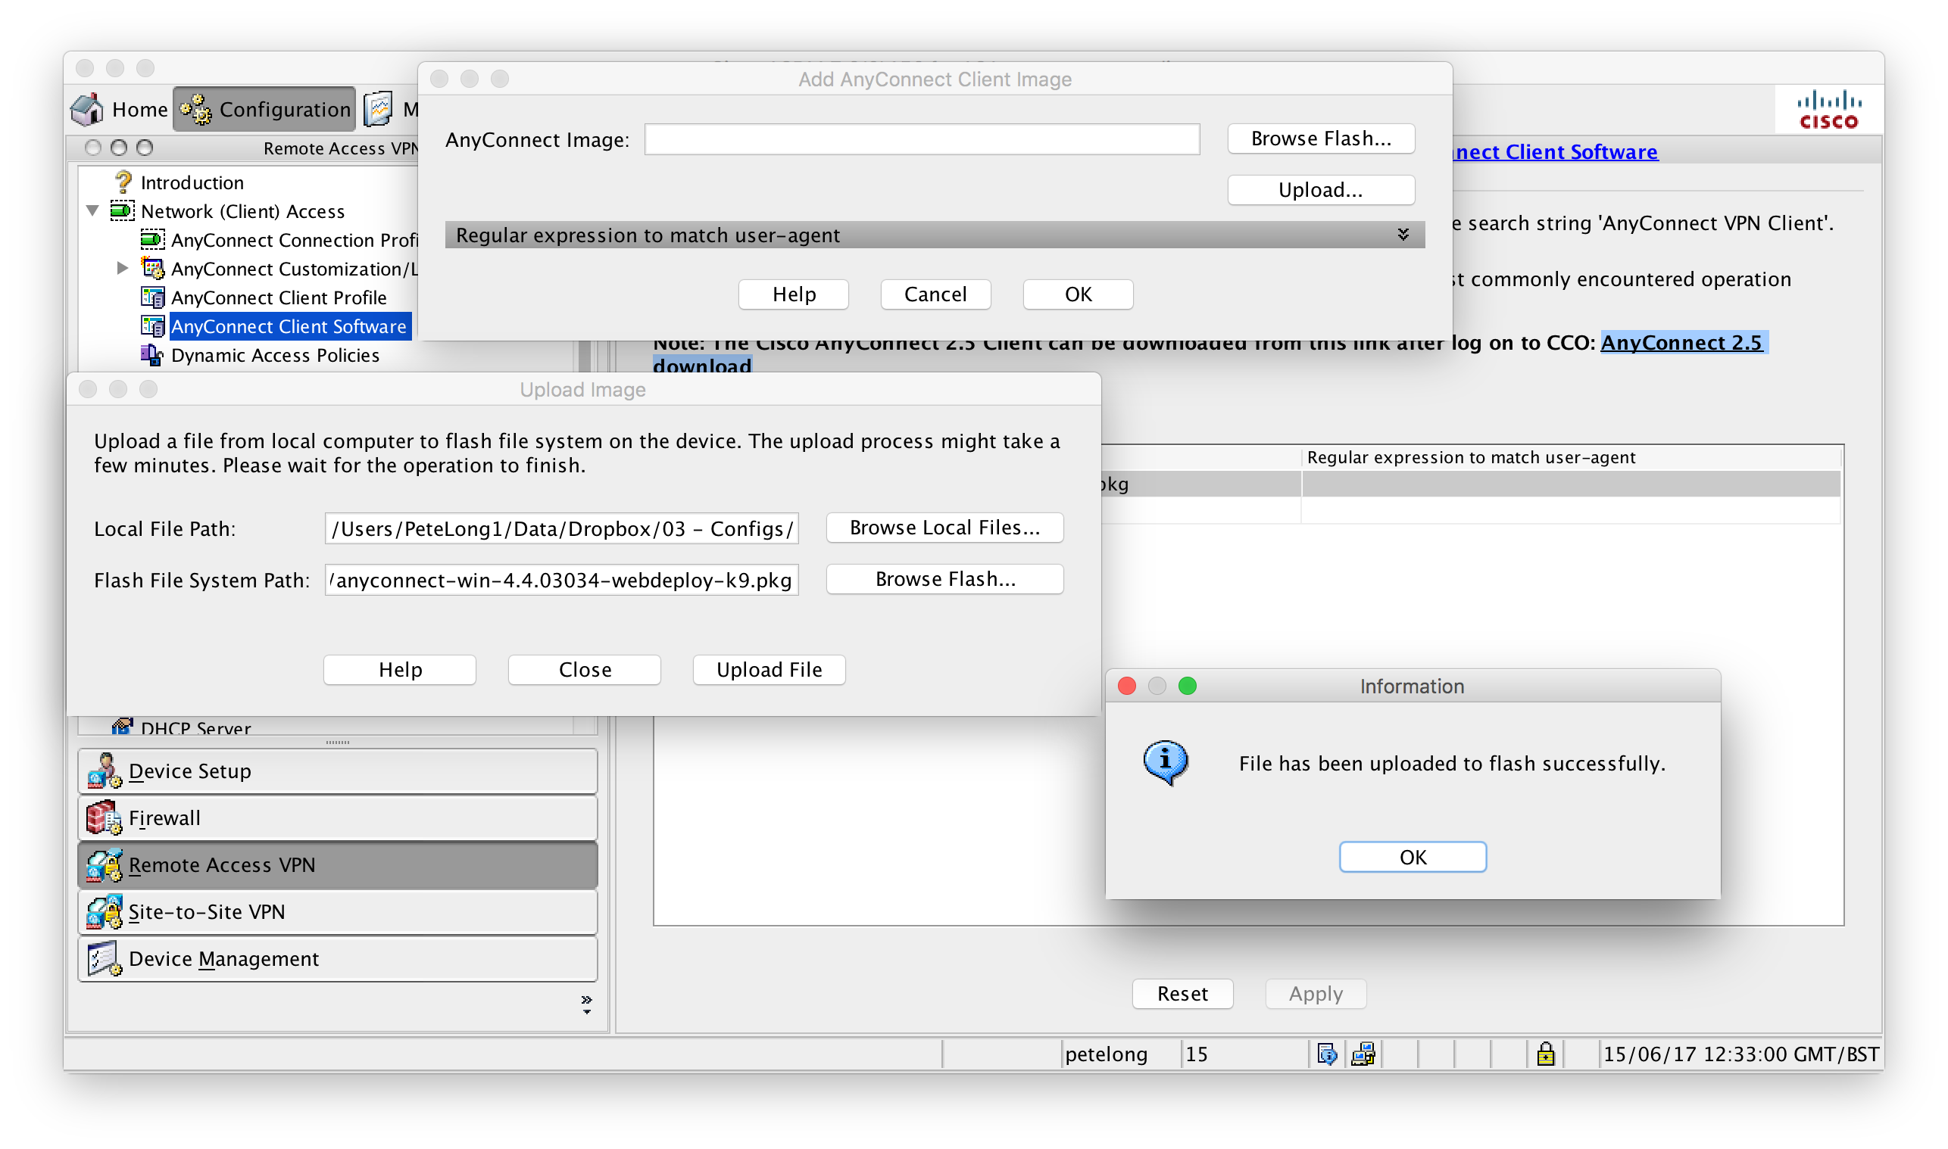Click the blue information bubble icon
Screen dimensions: 1948x1149
coord(1166,763)
